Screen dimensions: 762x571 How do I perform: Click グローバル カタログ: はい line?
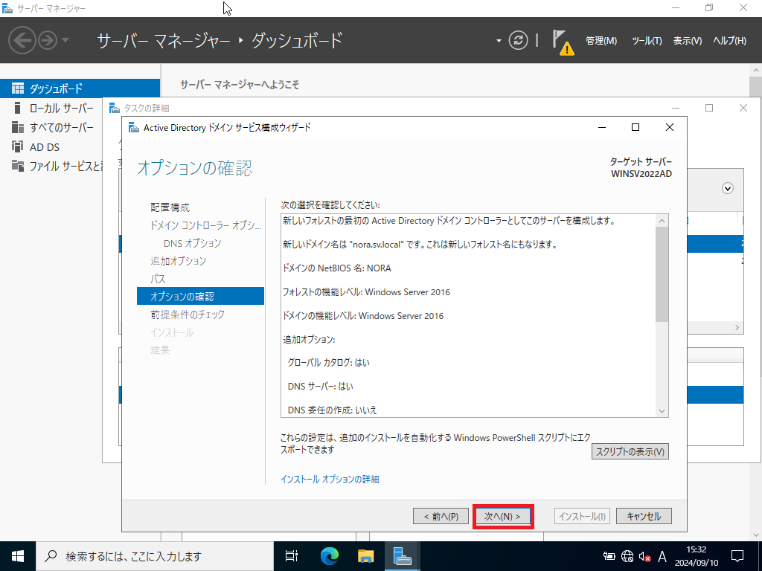(328, 363)
